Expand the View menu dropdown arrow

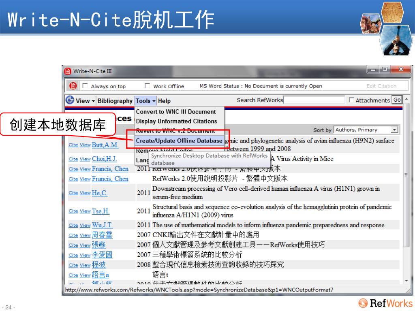[93, 101]
